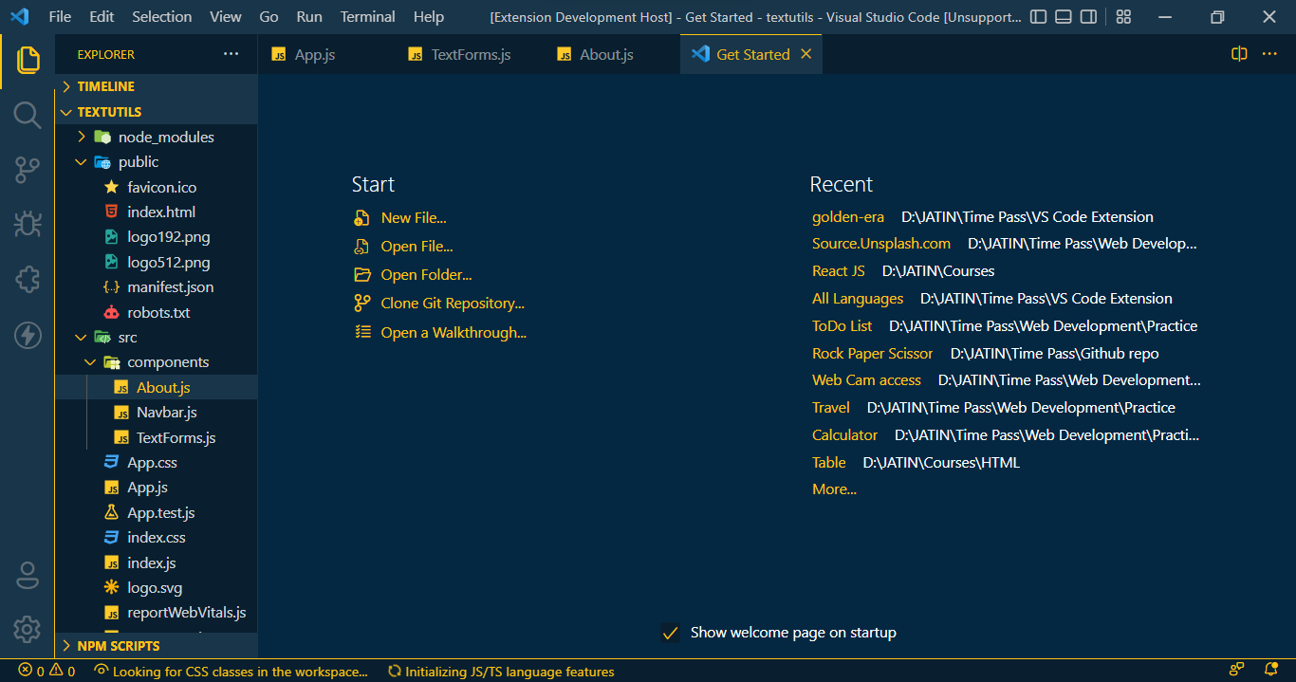Image resolution: width=1296 pixels, height=682 pixels.
Task: Click split editor right icon
Action: tap(1239, 54)
